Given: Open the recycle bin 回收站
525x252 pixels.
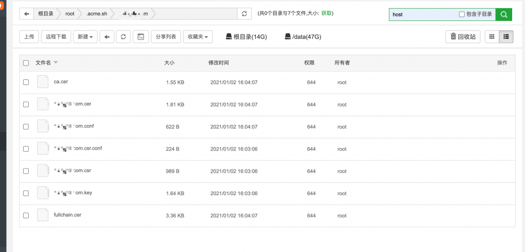Looking at the screenshot, I should 463,37.
